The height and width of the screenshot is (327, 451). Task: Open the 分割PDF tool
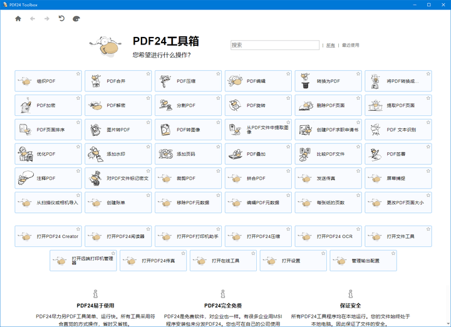coord(188,105)
